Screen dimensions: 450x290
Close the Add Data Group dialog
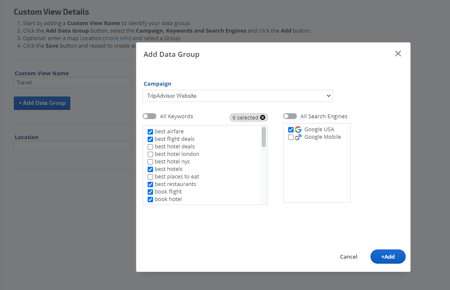(x=398, y=53)
